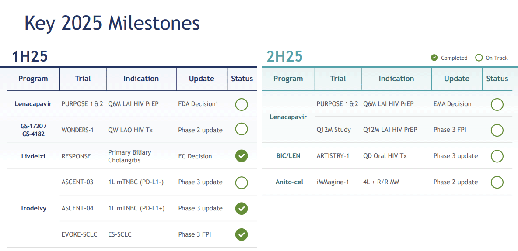This screenshot has width=518, height=251.
Task: Click the On Track legend circle icon
Action: tap(479, 58)
